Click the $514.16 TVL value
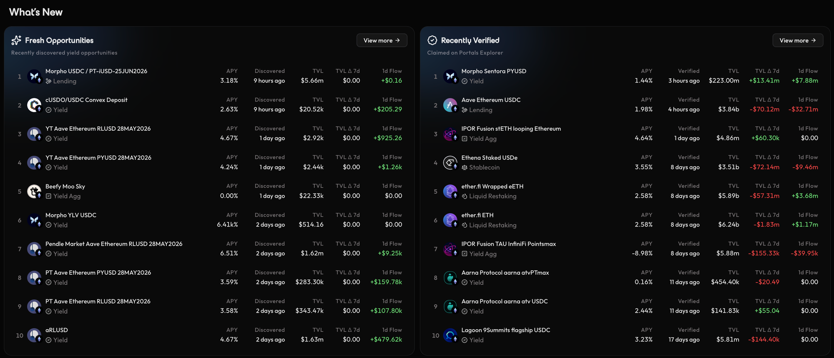Viewport: 834px width, 358px height. pyautogui.click(x=311, y=225)
